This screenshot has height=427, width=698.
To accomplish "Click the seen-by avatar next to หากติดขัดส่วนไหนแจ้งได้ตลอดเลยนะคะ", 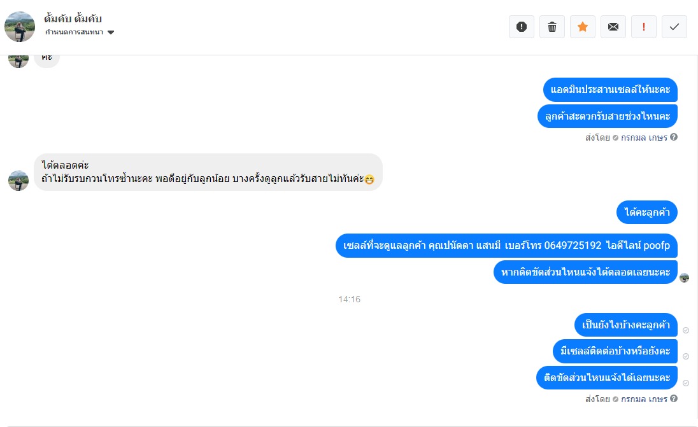I will pos(684,278).
